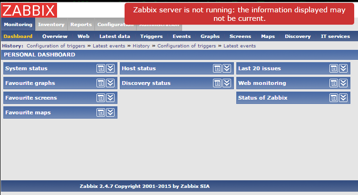358x195 pixels.
Task: Click the Favourite graphs widget title
Action: pos(30,83)
